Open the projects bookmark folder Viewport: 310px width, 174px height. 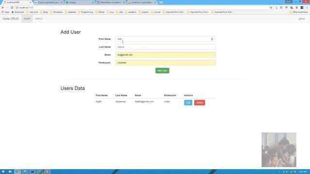click(144, 12)
